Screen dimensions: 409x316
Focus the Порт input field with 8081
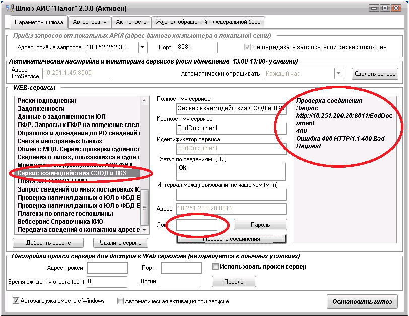click(197, 47)
